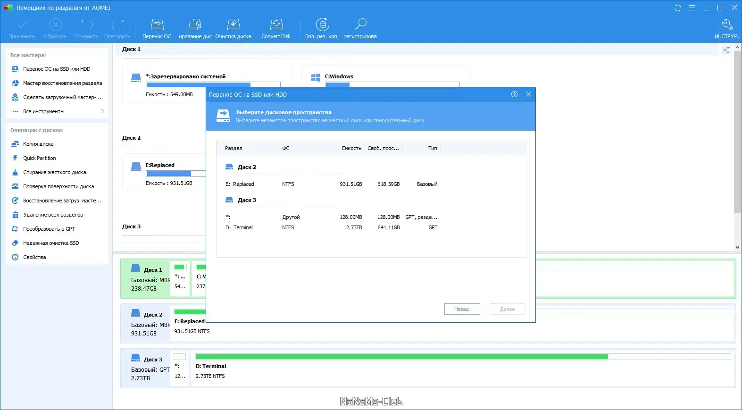Select Диск 3 in the disk map

click(145, 368)
